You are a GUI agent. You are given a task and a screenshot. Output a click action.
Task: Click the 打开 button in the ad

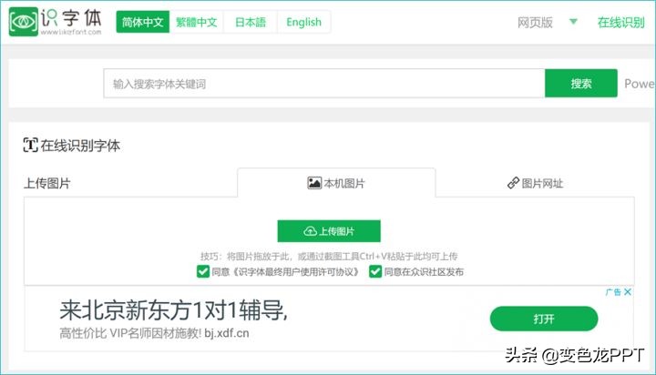[x=544, y=319]
